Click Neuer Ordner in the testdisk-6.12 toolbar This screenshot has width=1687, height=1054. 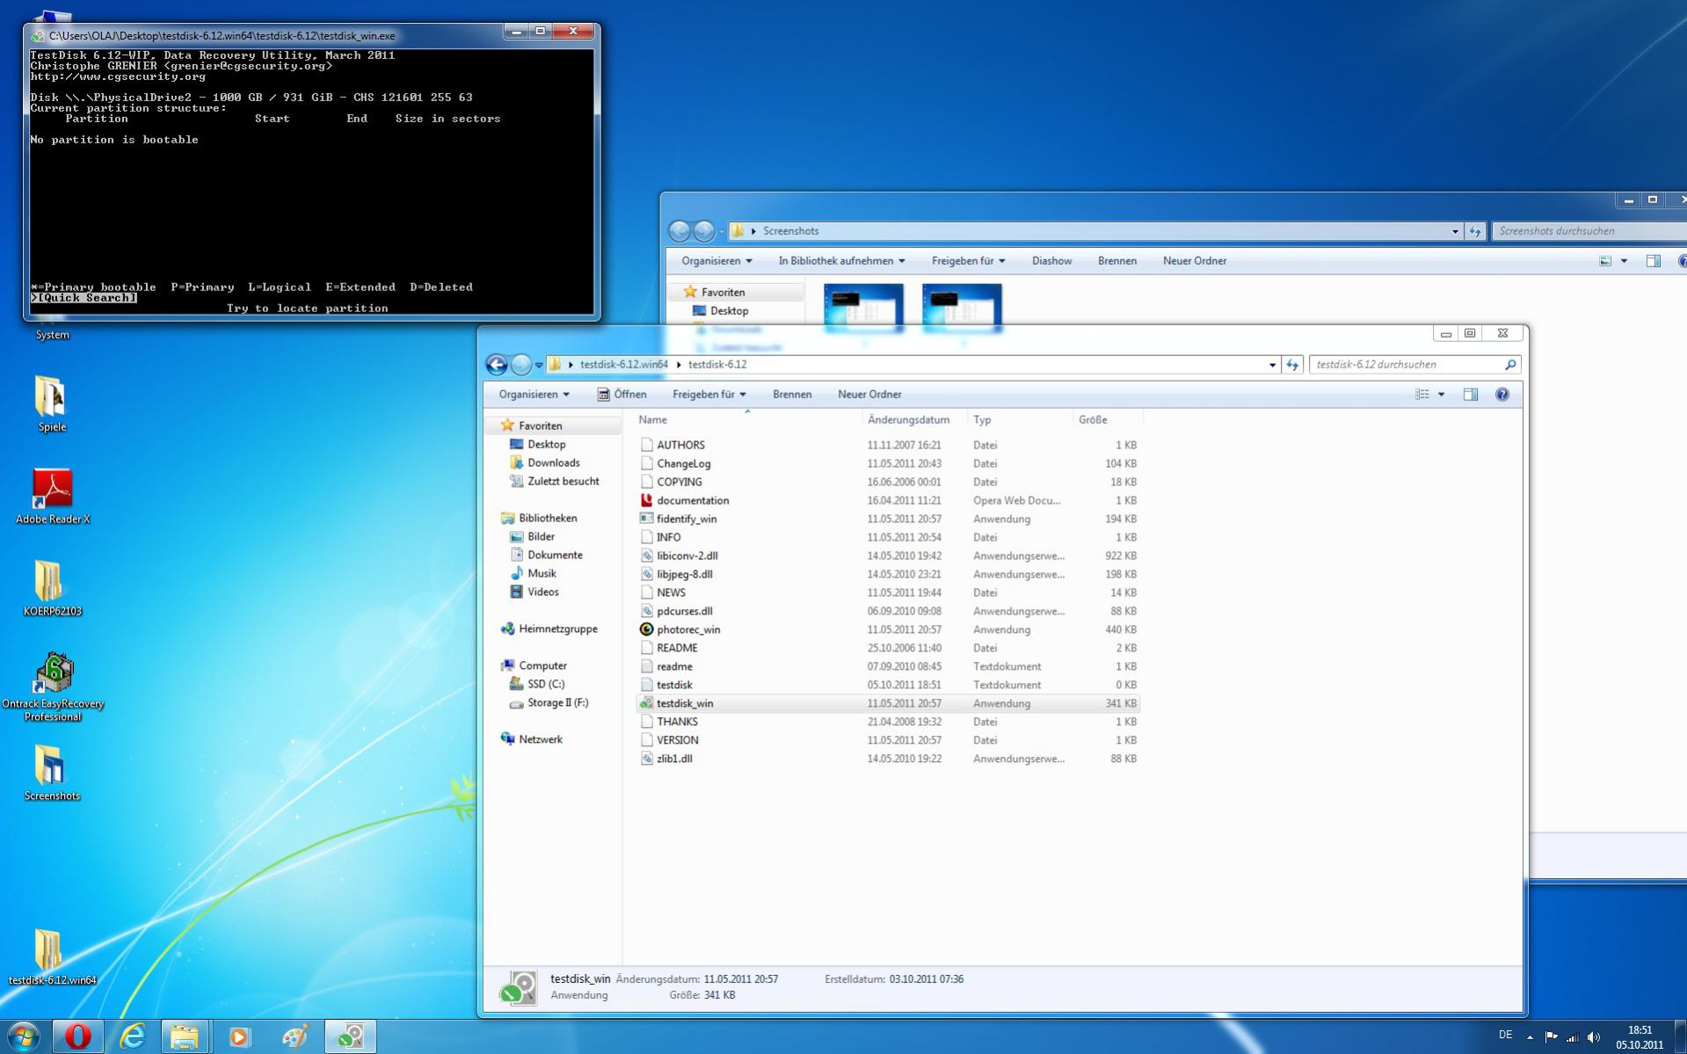[x=869, y=395]
